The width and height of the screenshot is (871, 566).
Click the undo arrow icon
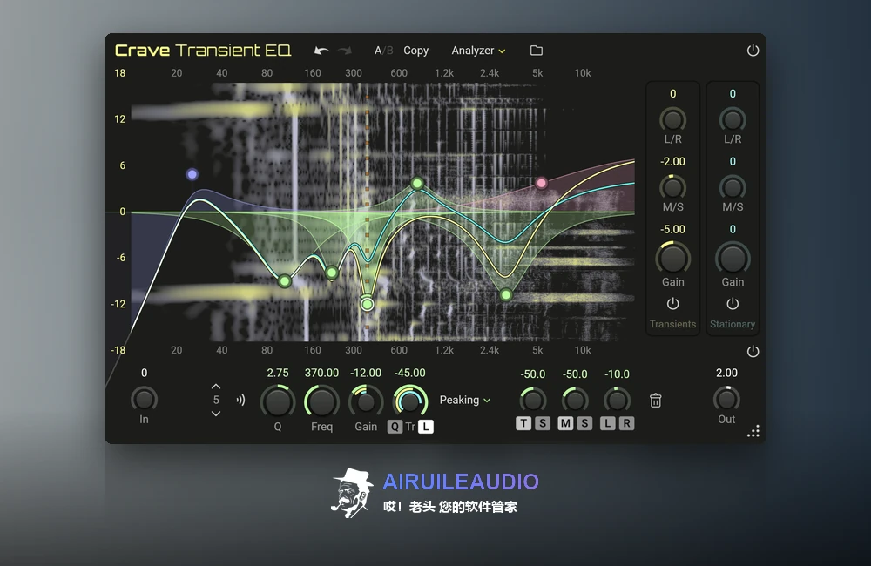coord(321,51)
